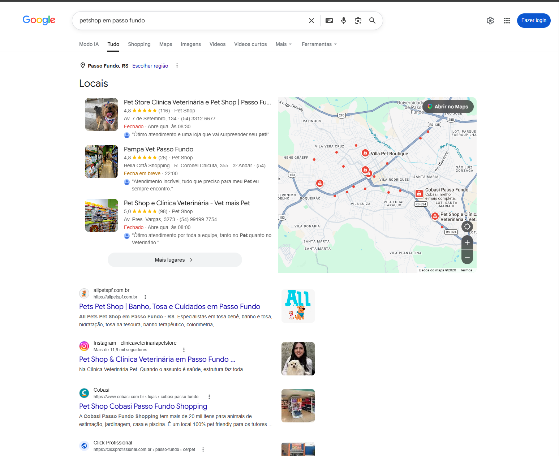Image resolution: width=559 pixels, height=456 pixels.
Task: Click the Villa Pet Boutique map marker
Action: point(365,153)
